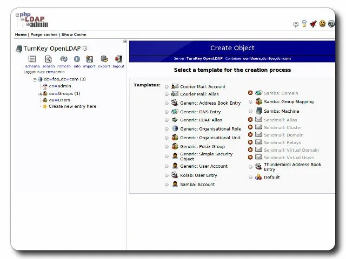Viewport: 346px width, 259px height.
Task: Click the speech bubble forum icon
Action: (x=296, y=24)
